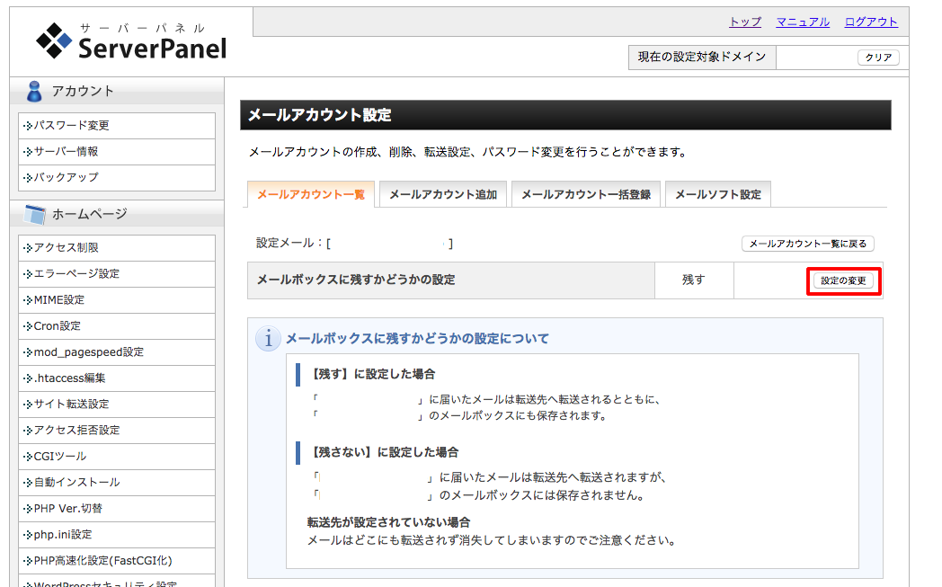Open Cron設定 from the sidebar
Image resolution: width=942 pixels, height=587 pixels.
point(54,325)
